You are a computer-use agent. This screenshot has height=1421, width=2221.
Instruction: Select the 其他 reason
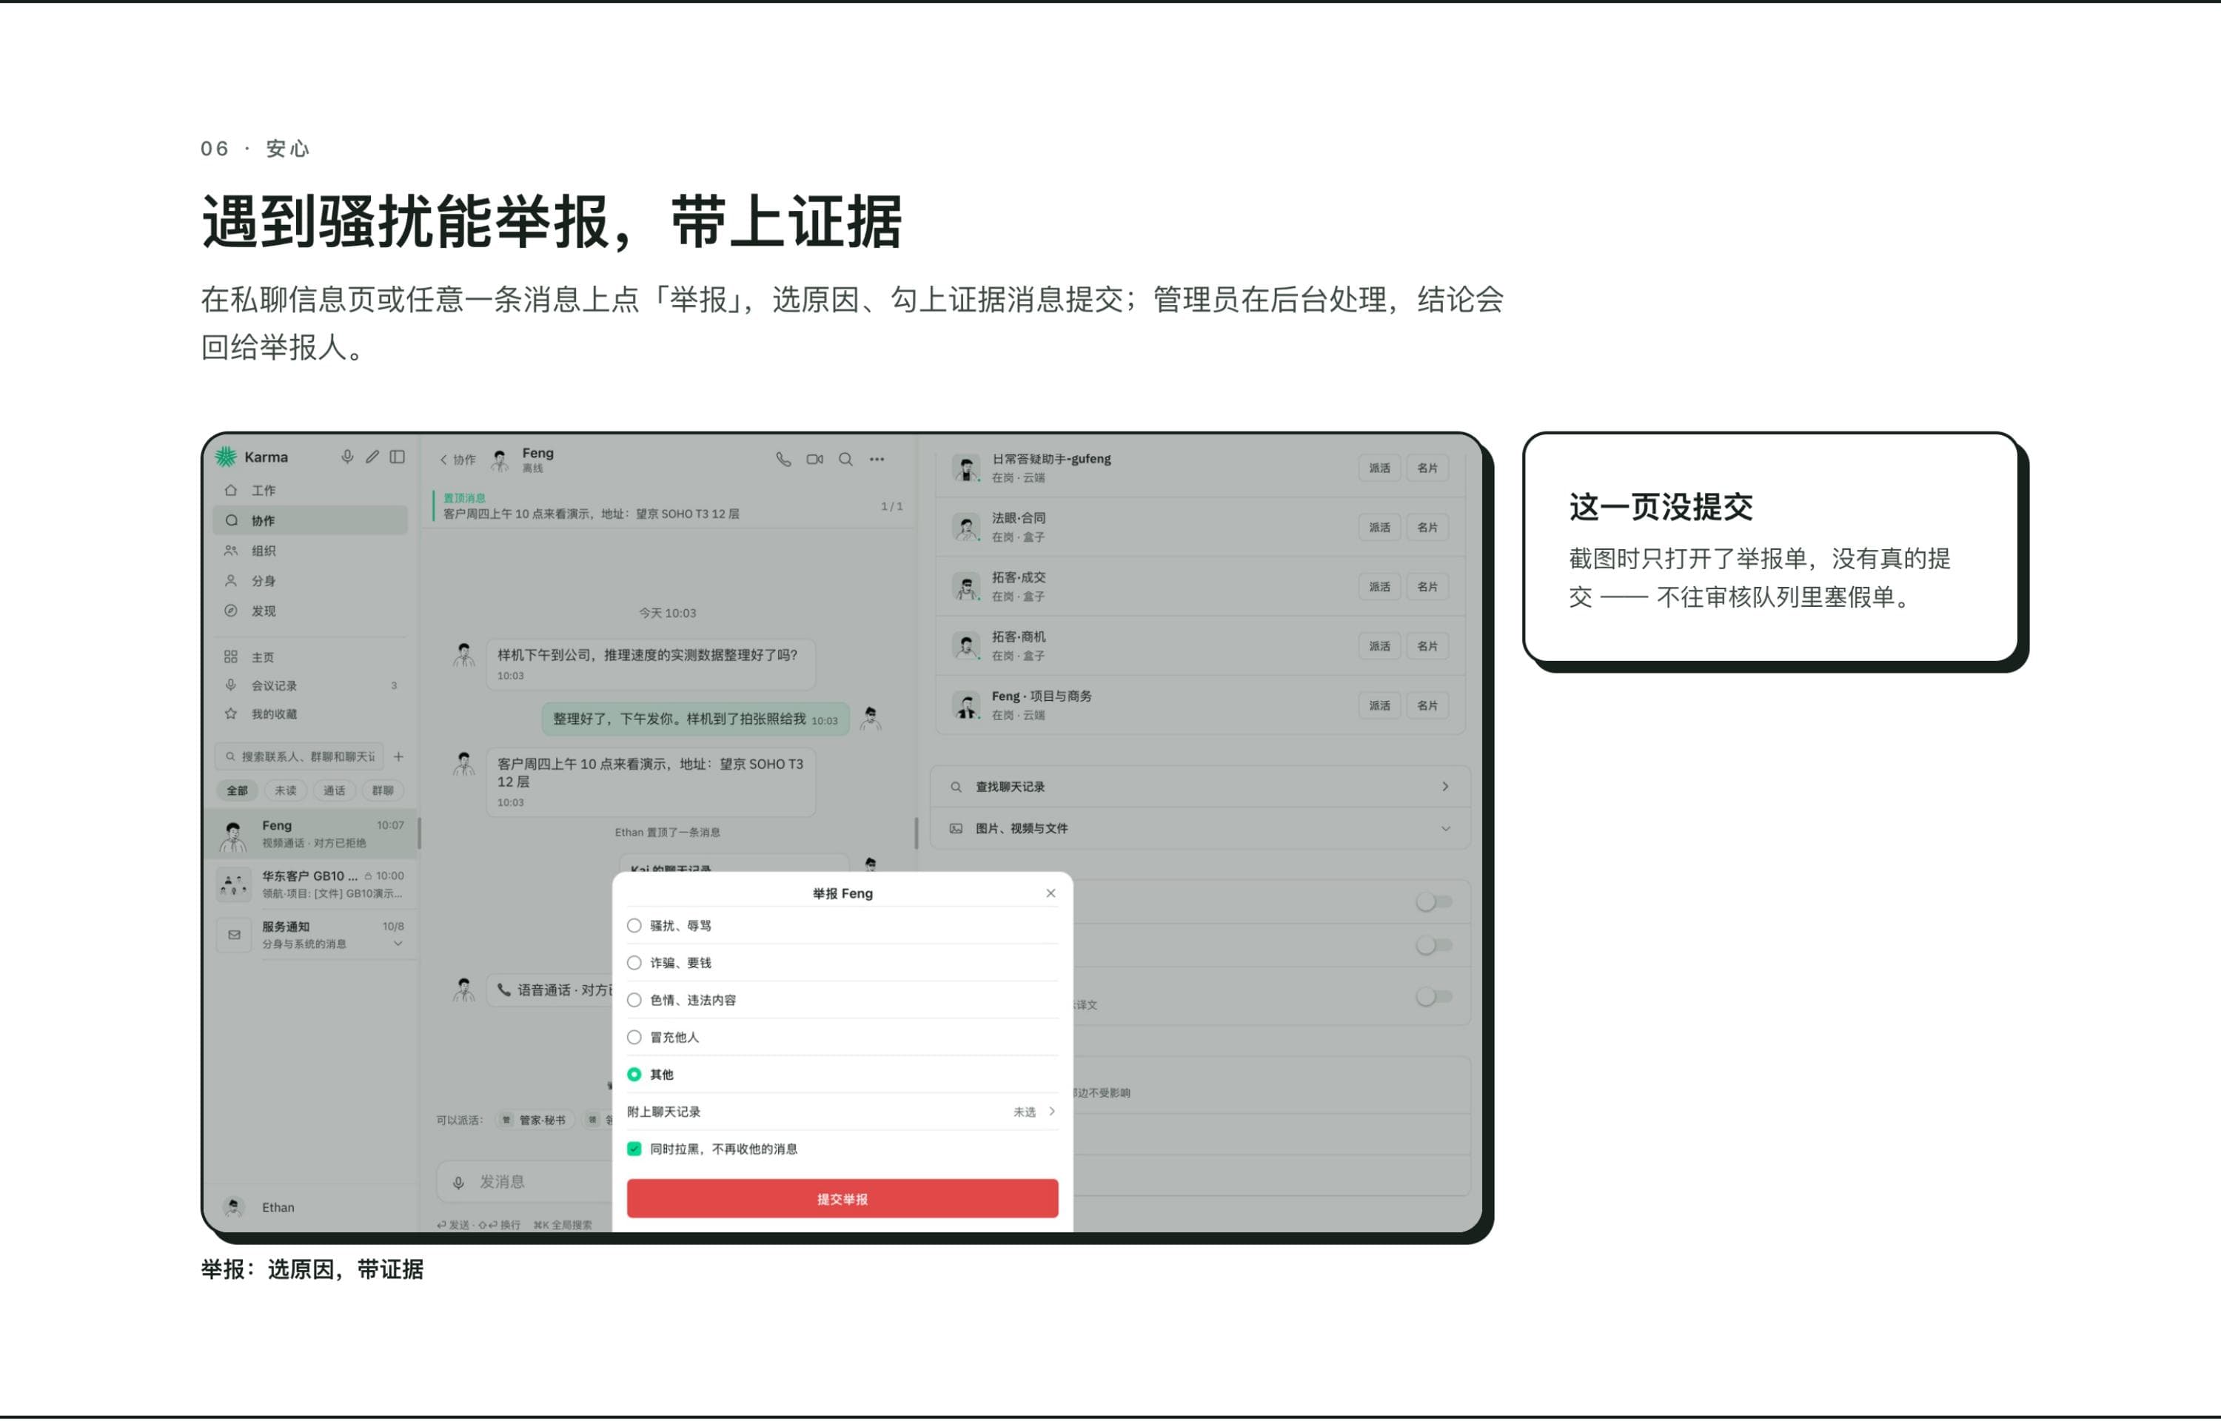coord(842,1074)
